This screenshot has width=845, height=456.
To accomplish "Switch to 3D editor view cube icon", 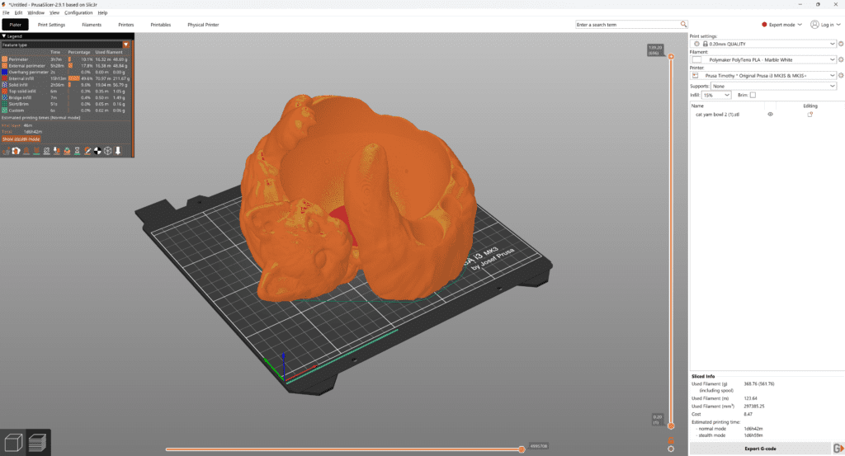I will coord(13,441).
